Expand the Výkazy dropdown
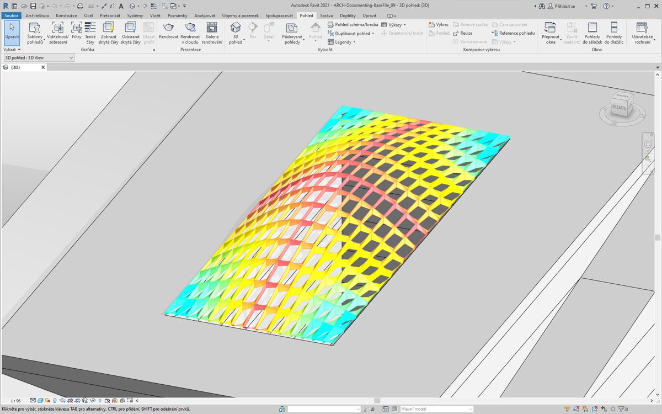This screenshot has height=414, width=662. click(x=393, y=25)
